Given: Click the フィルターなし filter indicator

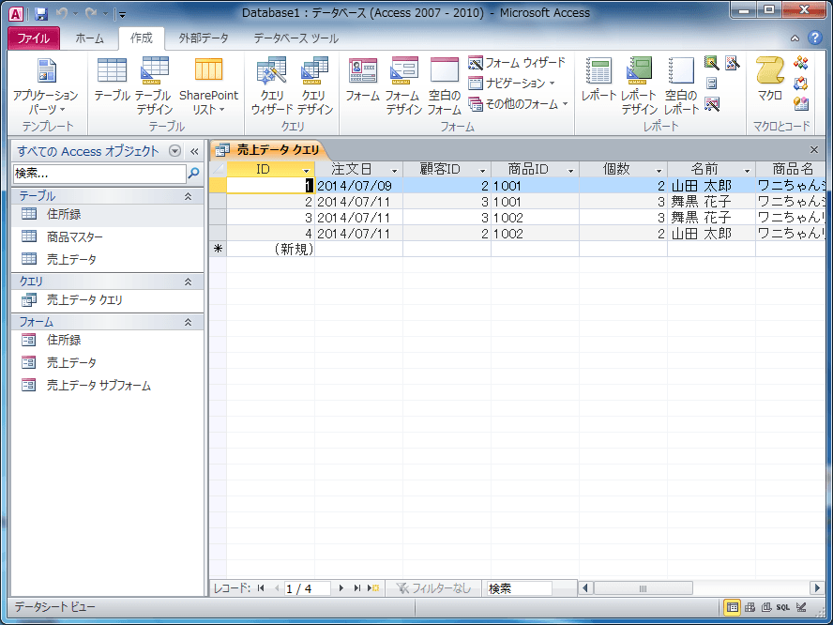Looking at the screenshot, I should [x=433, y=588].
